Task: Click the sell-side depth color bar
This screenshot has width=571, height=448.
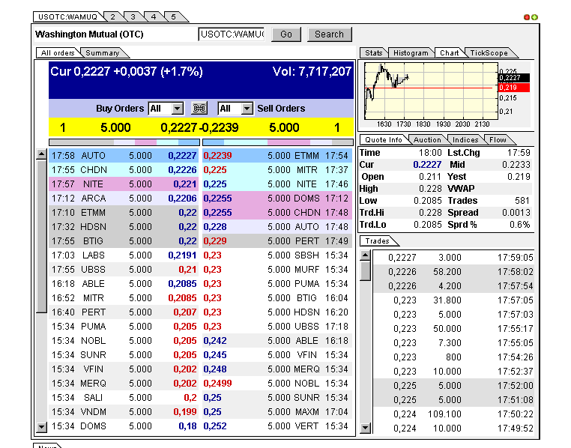Action: click(278, 142)
